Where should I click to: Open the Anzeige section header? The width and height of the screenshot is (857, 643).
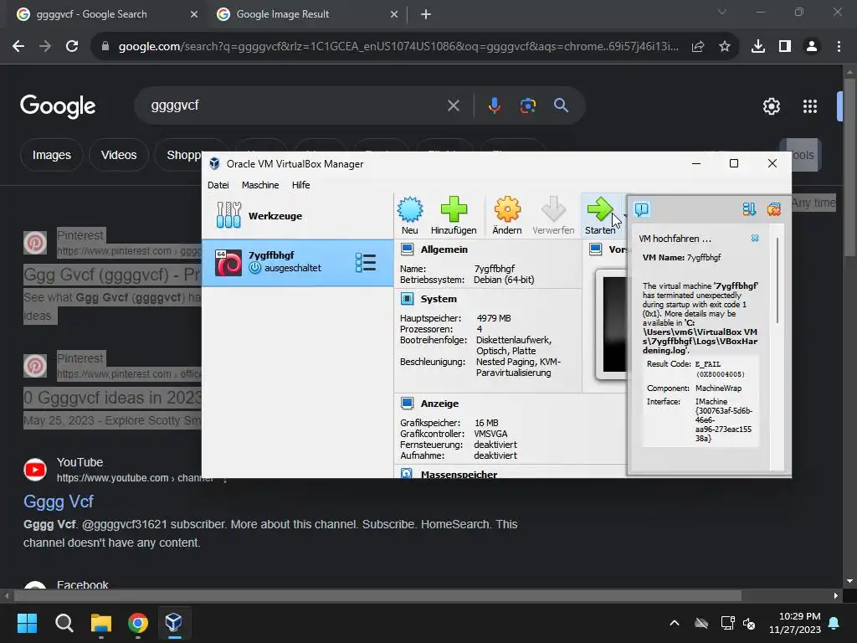point(439,404)
